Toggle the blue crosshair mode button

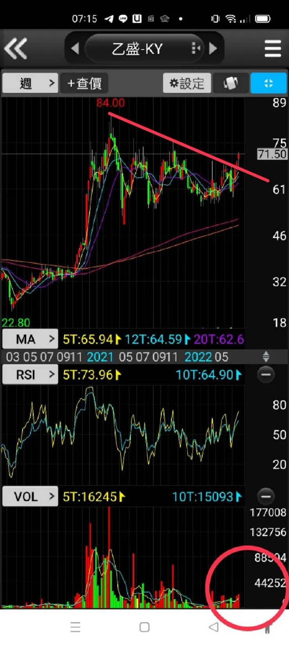point(268,83)
